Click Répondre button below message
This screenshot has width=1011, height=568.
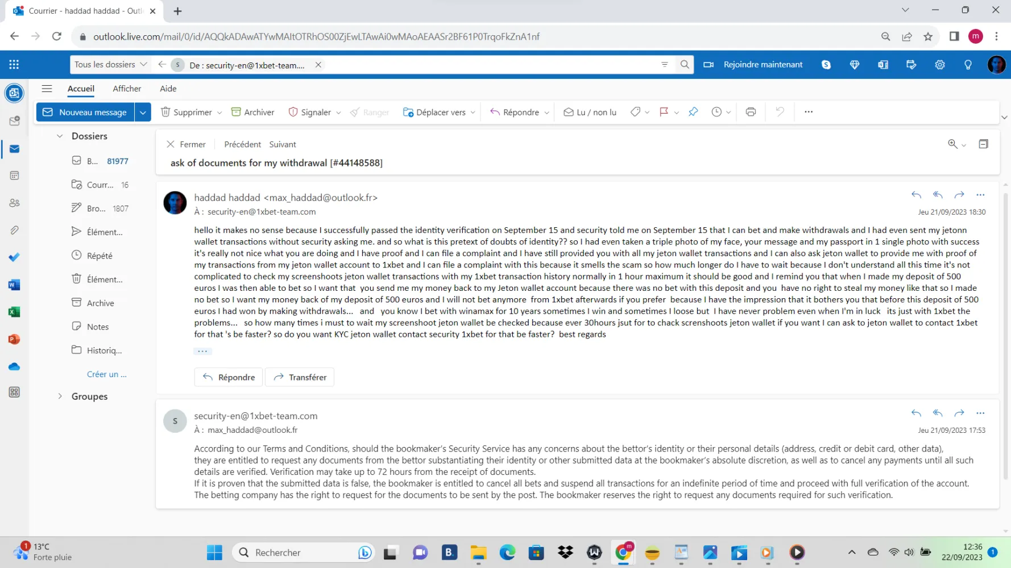pos(229,377)
